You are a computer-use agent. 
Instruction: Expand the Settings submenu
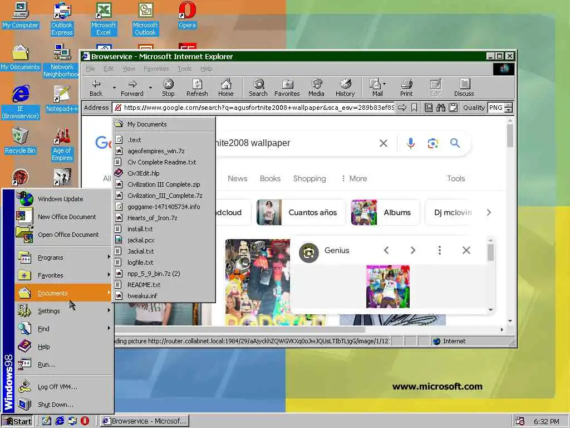[x=63, y=311]
